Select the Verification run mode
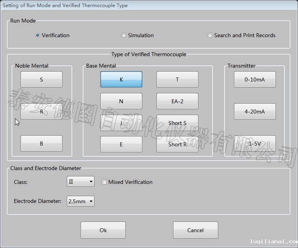Screen dimensions: 298x248 pyautogui.click(x=38, y=35)
